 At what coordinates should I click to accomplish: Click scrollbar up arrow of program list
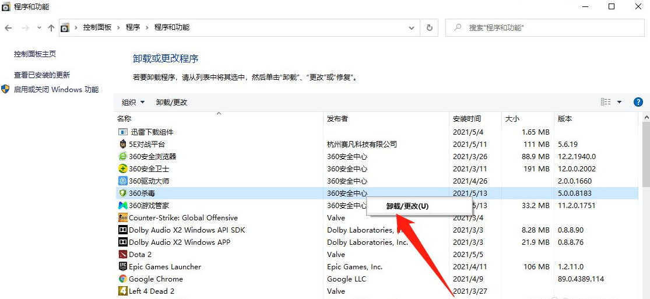(x=647, y=118)
